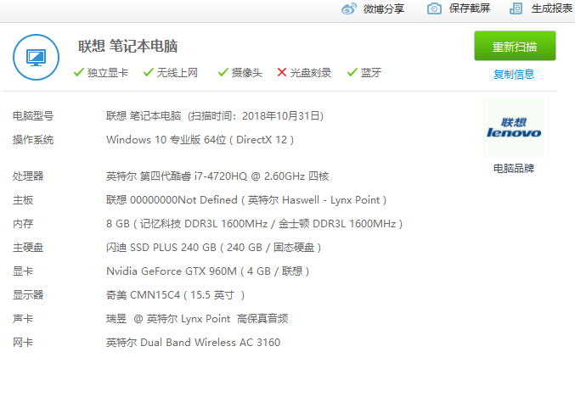Click the 摄像头 feature label

tap(247, 72)
